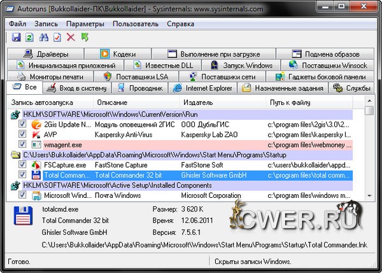Click the c:\program files\webmoney path cell
The image size is (382, 273).
pyautogui.click(x=309, y=145)
